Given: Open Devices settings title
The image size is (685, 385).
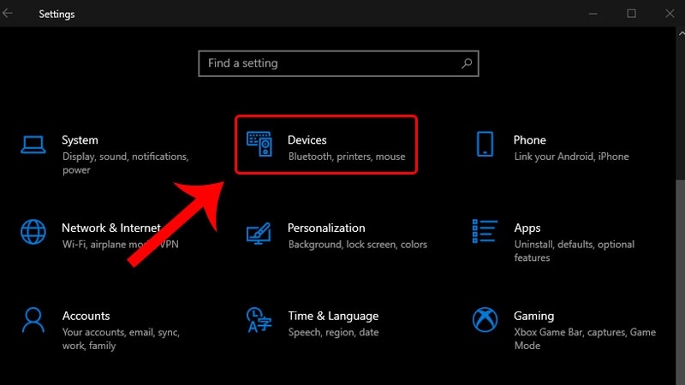Looking at the screenshot, I should point(307,140).
